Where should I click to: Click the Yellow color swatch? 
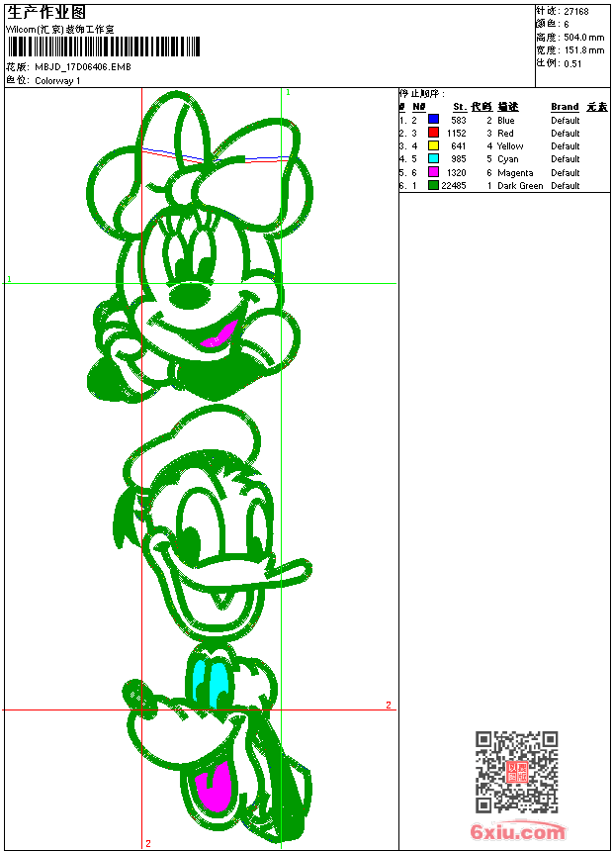(433, 145)
